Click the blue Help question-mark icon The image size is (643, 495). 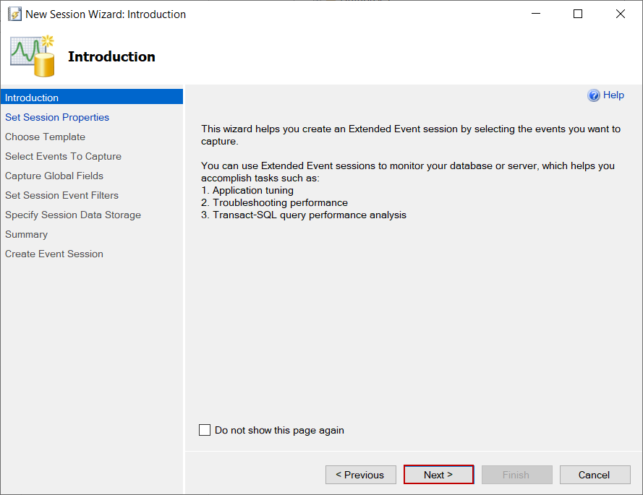pos(594,95)
